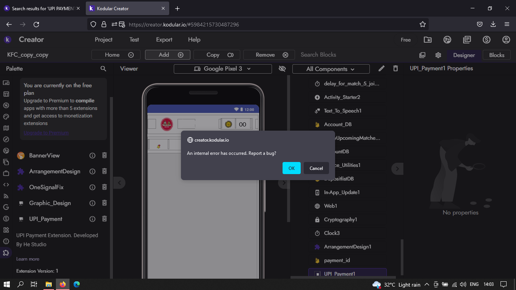Open the Export menu
Image resolution: width=516 pixels, height=290 pixels.
[164, 40]
